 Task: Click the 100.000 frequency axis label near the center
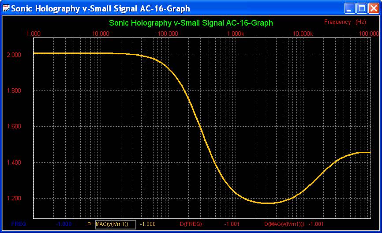(x=168, y=34)
